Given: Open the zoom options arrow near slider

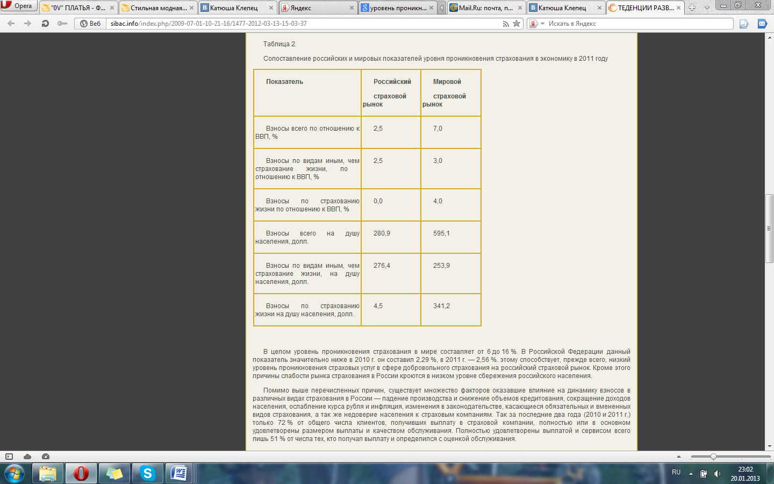Looking at the screenshot, I should (678, 457).
